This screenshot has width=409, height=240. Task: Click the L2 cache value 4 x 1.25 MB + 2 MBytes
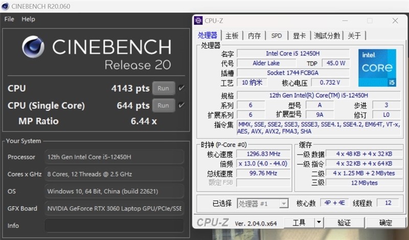364,173
